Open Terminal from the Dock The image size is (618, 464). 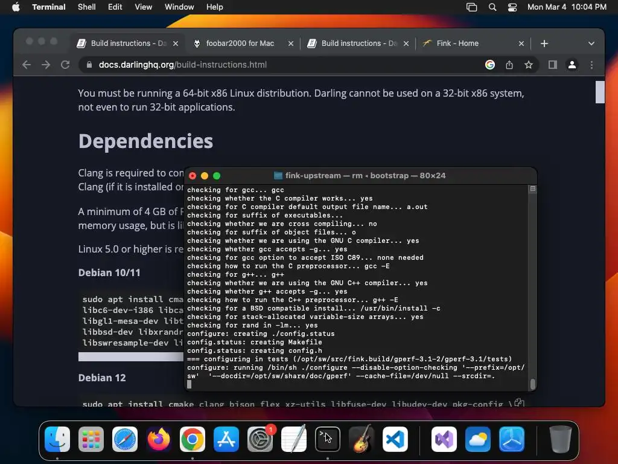click(328, 439)
